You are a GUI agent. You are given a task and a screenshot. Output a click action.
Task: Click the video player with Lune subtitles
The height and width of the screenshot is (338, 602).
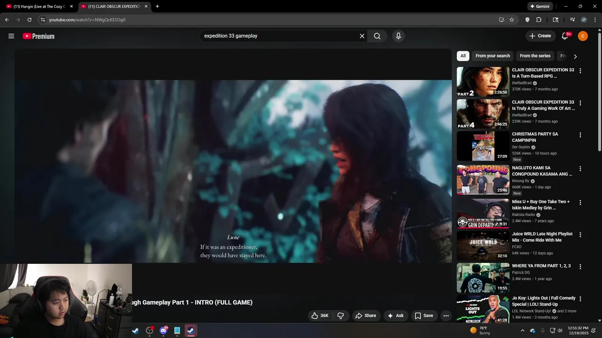[x=233, y=171]
